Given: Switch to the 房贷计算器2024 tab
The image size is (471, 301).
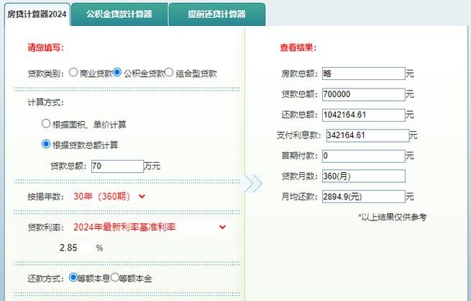Looking at the screenshot, I should click(x=37, y=14).
